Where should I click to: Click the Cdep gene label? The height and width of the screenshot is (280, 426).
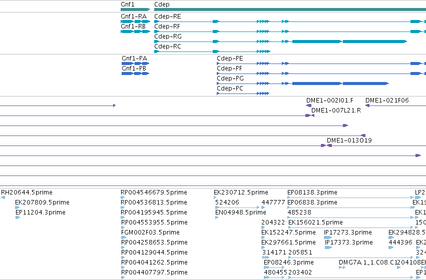click(x=162, y=4)
